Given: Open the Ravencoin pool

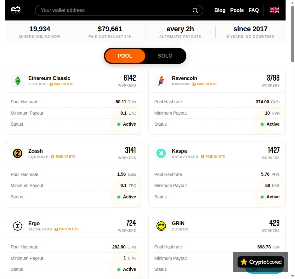Looking at the screenshot, I should tap(217, 102).
